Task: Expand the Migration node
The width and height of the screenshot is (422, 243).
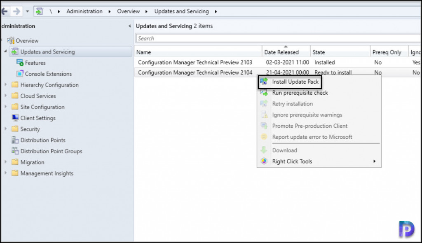Action: pos(5,162)
